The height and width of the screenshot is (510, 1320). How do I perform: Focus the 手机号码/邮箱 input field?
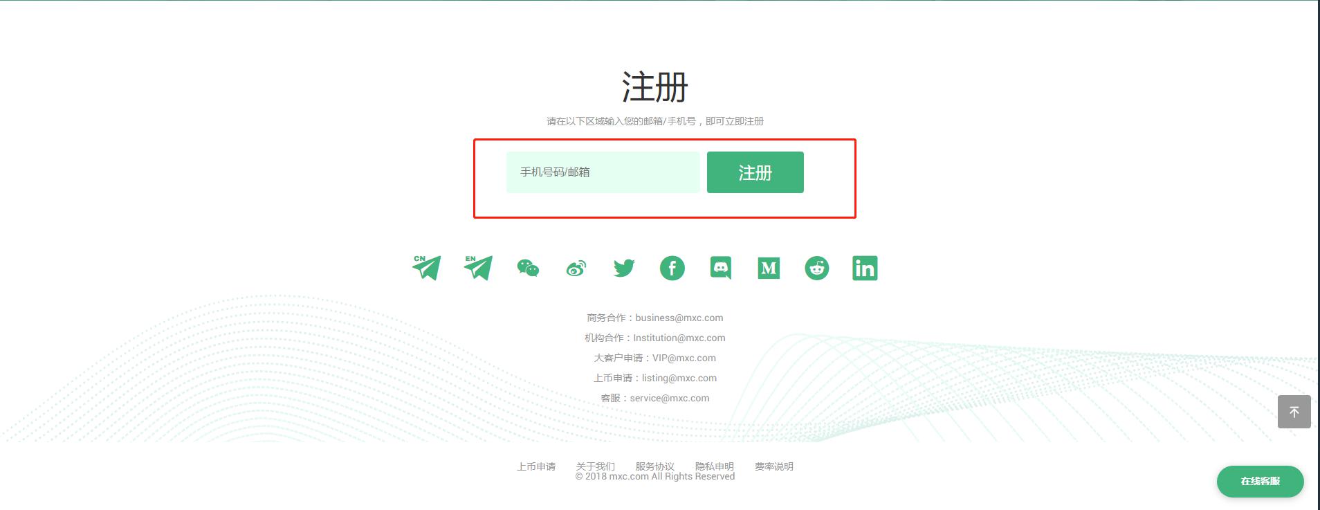pos(603,172)
